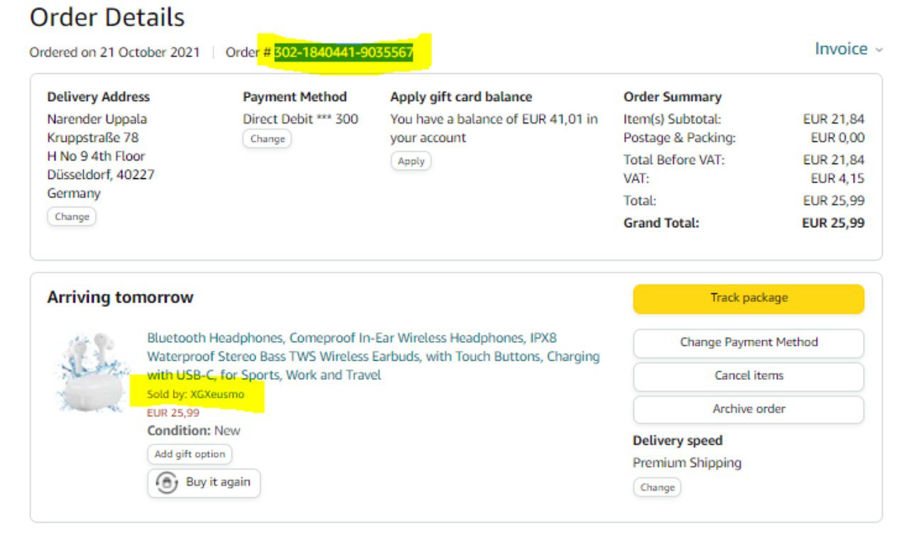Click the Premium Shipping text

coord(687,462)
